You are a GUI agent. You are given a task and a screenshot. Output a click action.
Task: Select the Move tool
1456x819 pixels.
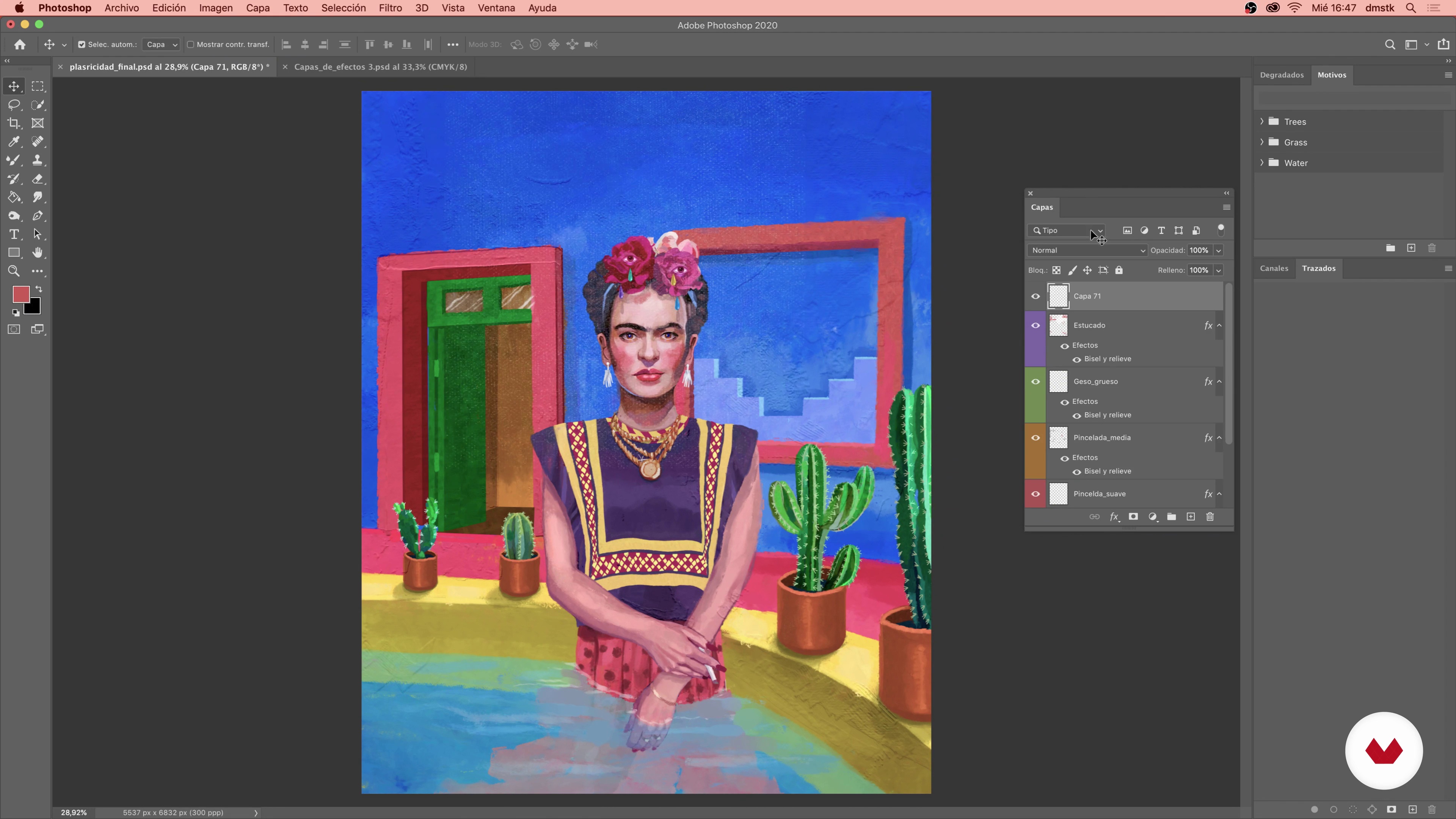tap(14, 86)
